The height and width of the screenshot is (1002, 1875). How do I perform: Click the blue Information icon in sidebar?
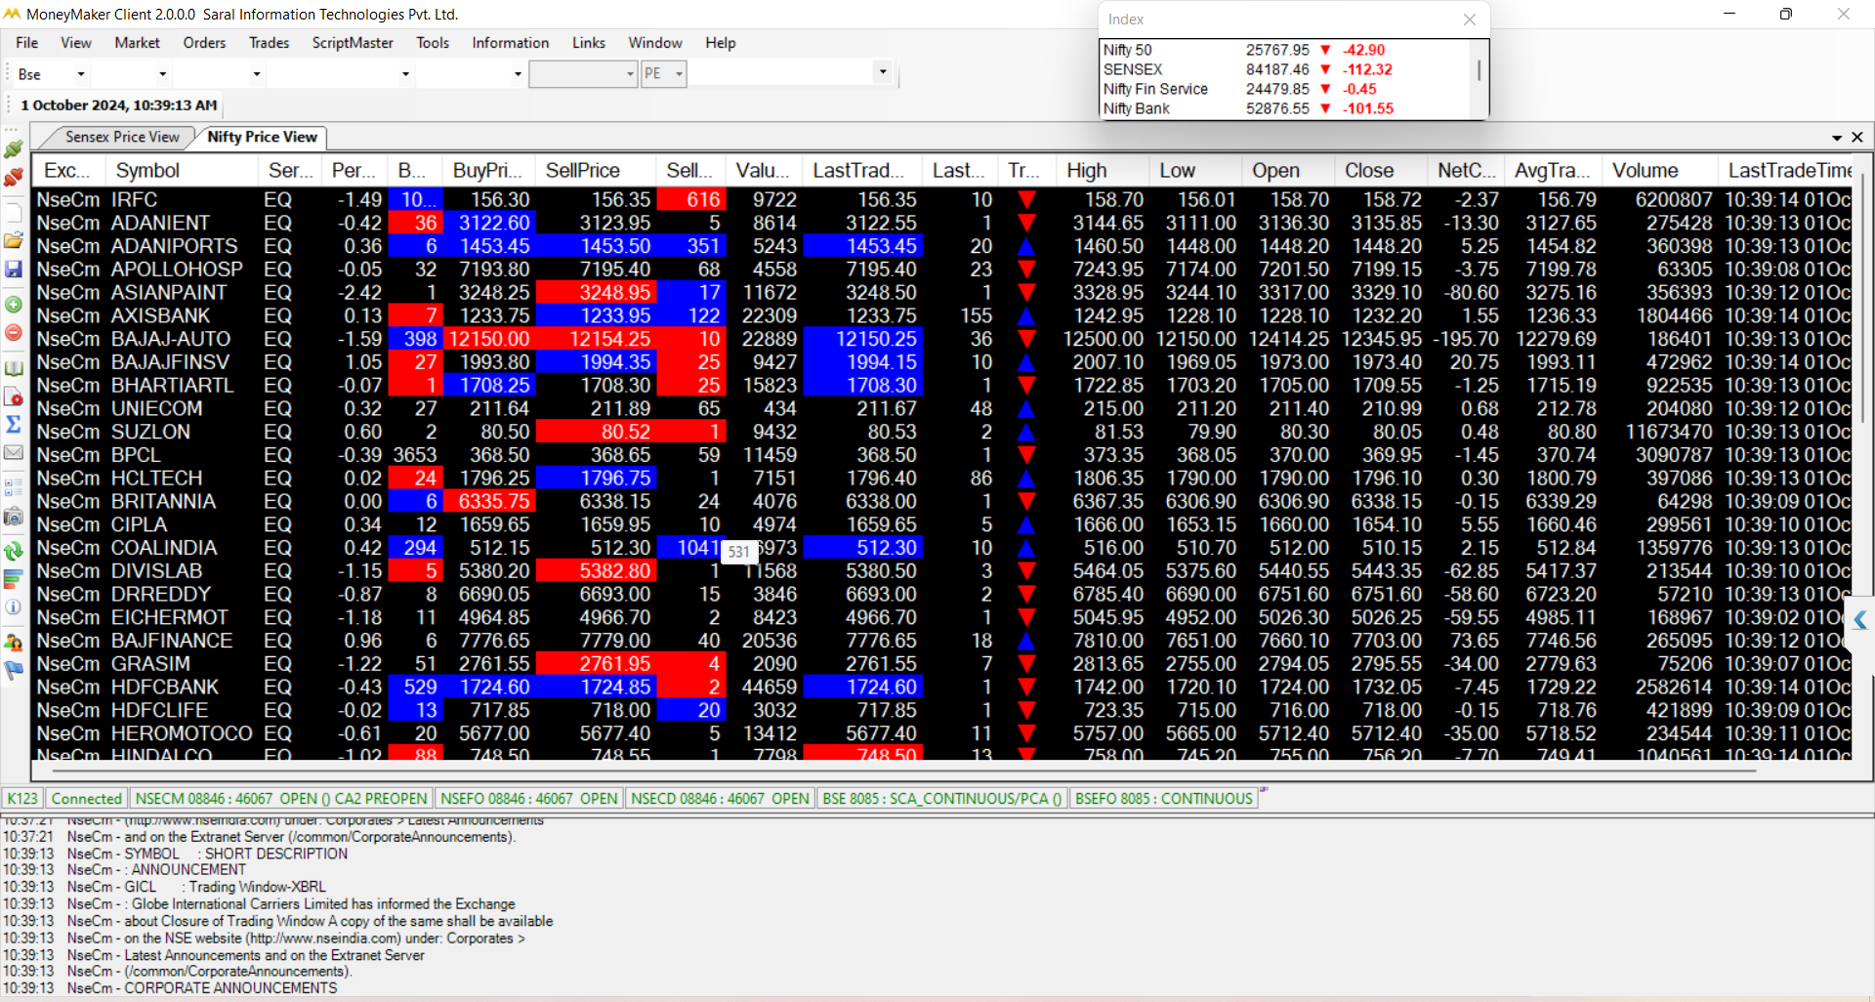14,606
